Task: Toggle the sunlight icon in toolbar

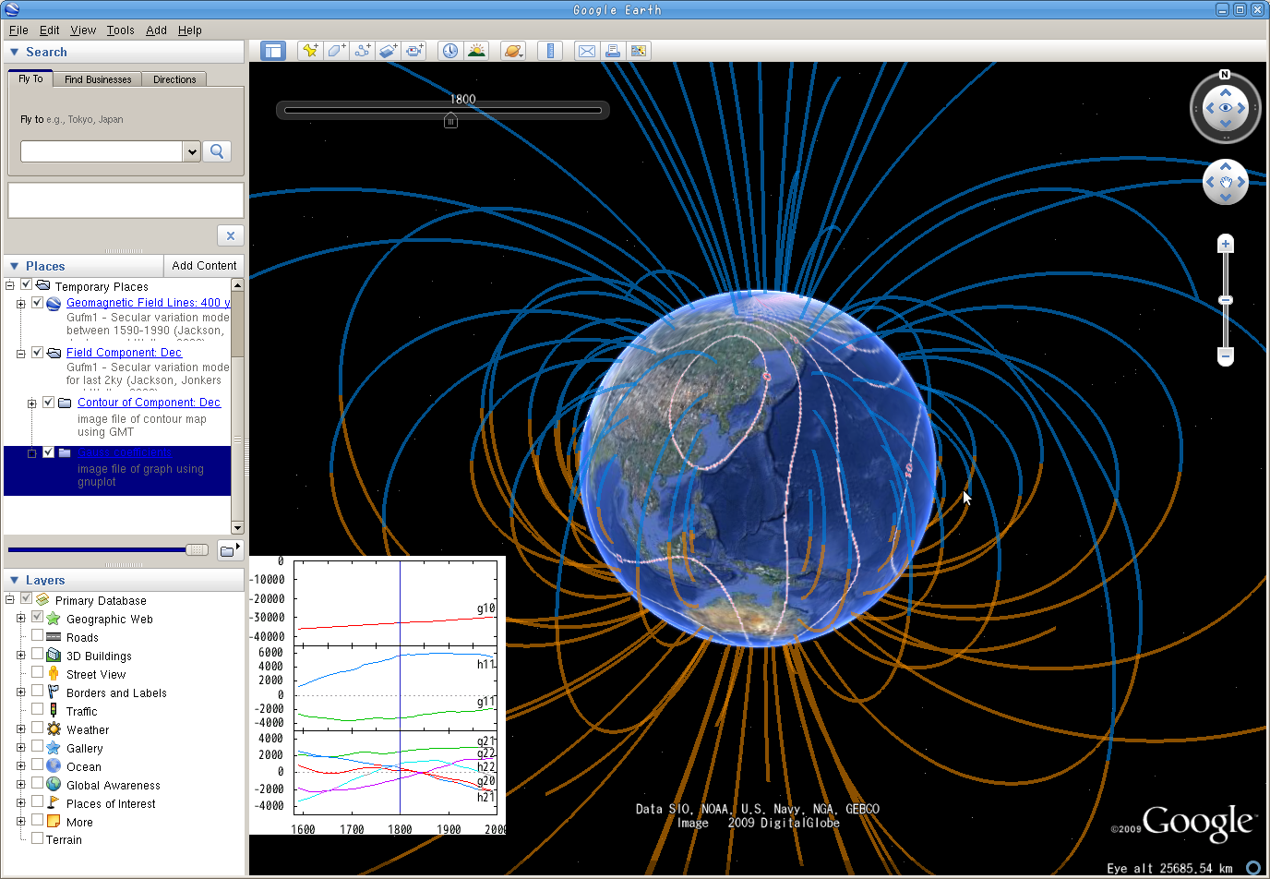Action: pyautogui.click(x=476, y=51)
